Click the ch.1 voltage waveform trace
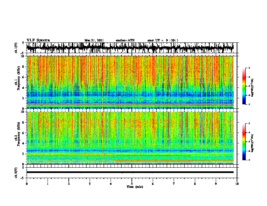This screenshot has height=206, width=267. coord(130,48)
